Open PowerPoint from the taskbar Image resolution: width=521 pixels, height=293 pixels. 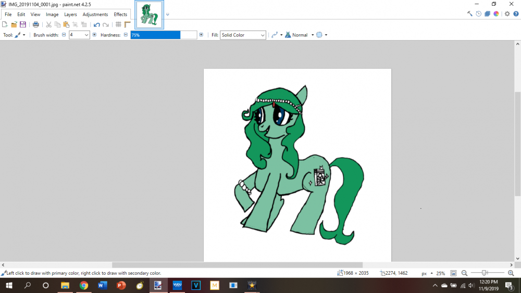coord(121,285)
